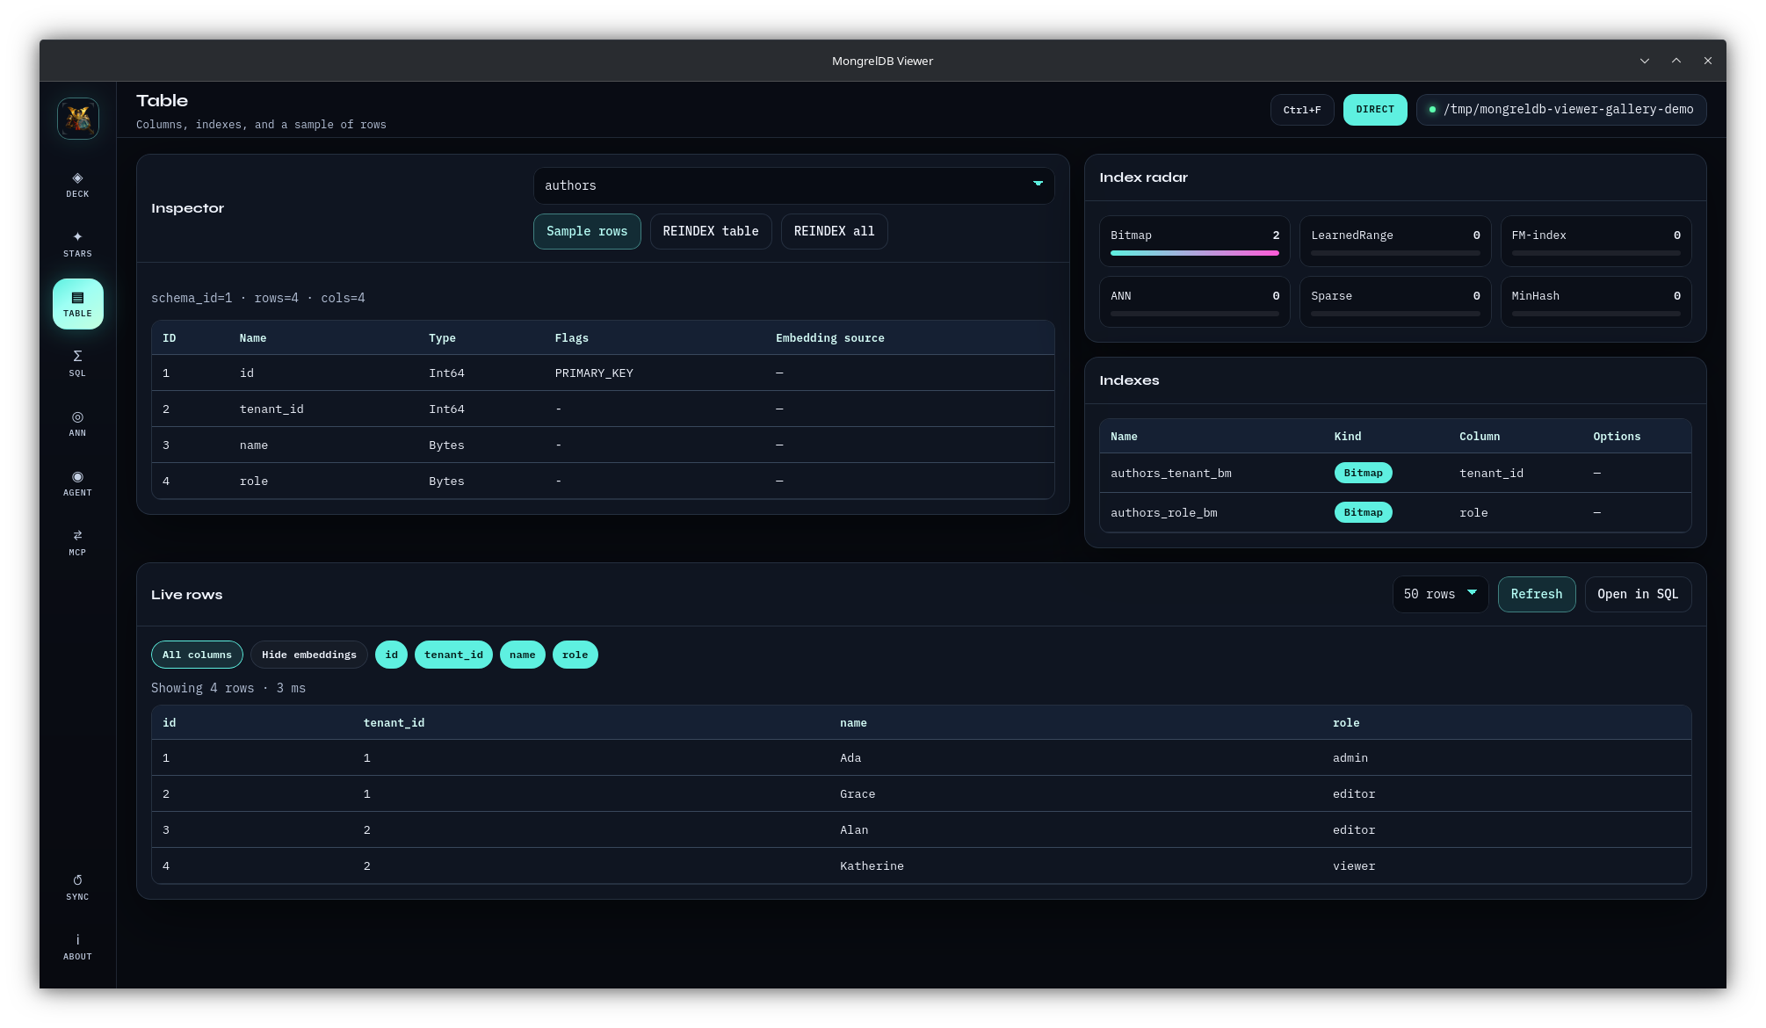Image resolution: width=1766 pixels, height=1028 pixels.
Task: Open the 50 rows limit dropdown
Action: [1440, 594]
